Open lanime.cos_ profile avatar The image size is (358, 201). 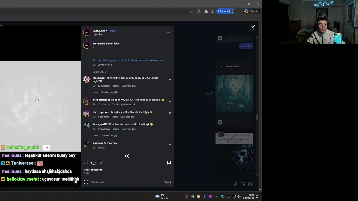click(87, 79)
